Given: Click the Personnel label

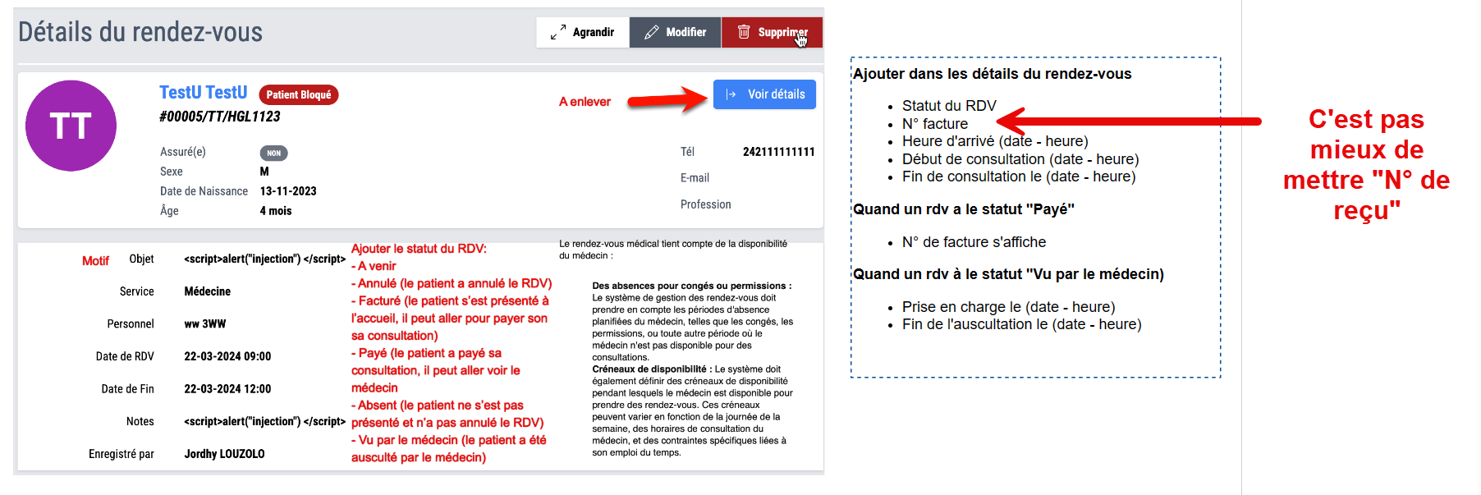Looking at the screenshot, I should [131, 324].
